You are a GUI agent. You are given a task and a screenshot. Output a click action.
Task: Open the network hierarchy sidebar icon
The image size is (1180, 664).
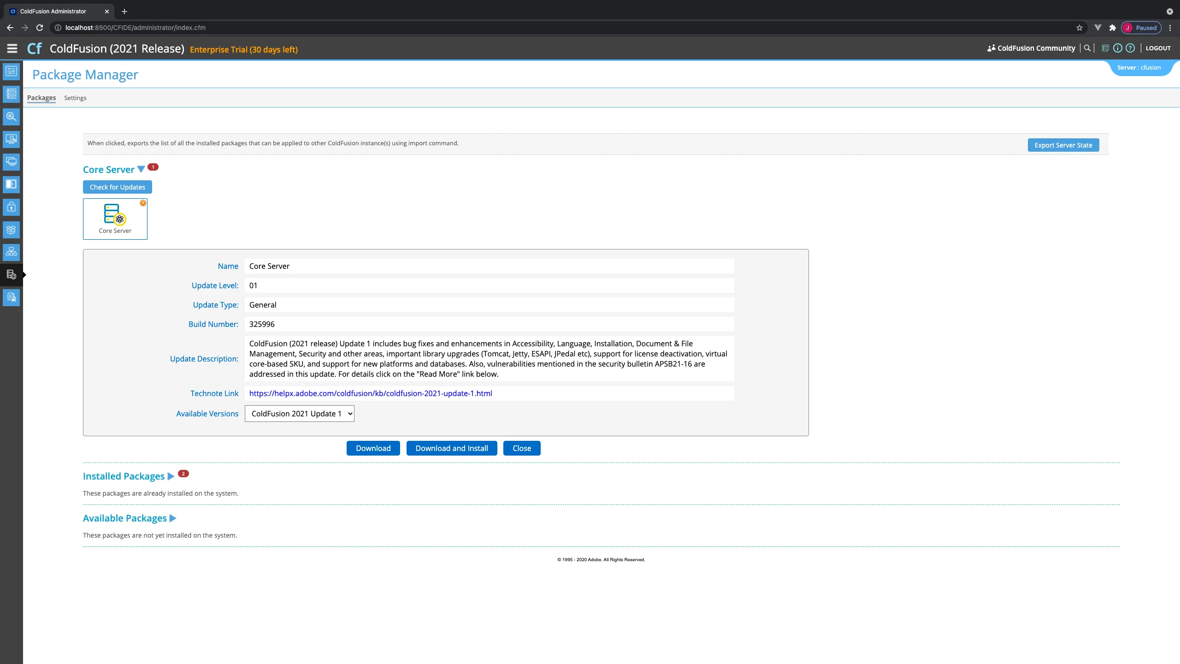(x=11, y=252)
